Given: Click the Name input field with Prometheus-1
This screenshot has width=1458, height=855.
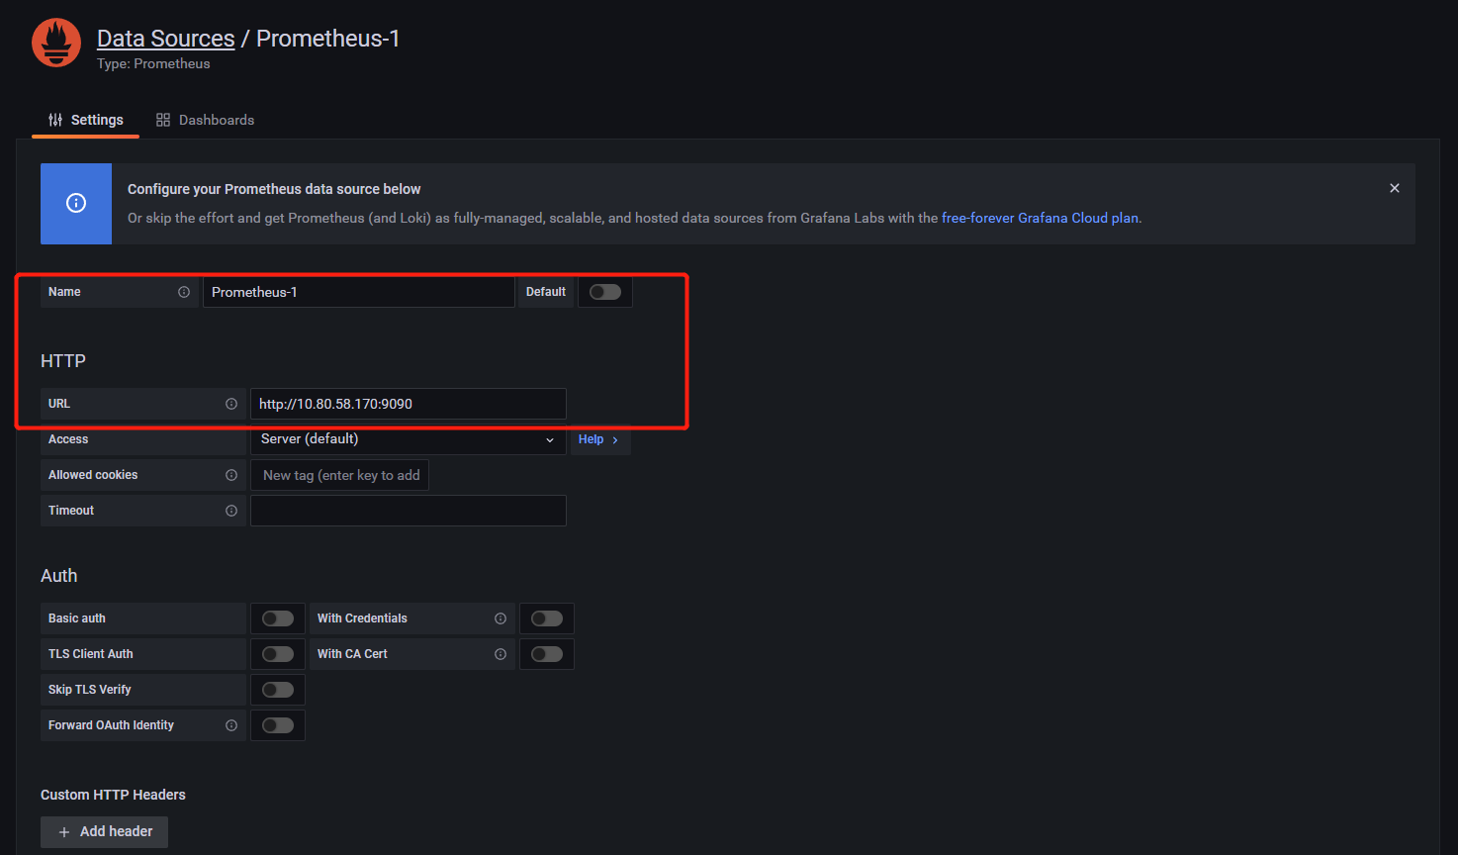Looking at the screenshot, I should pos(359,292).
